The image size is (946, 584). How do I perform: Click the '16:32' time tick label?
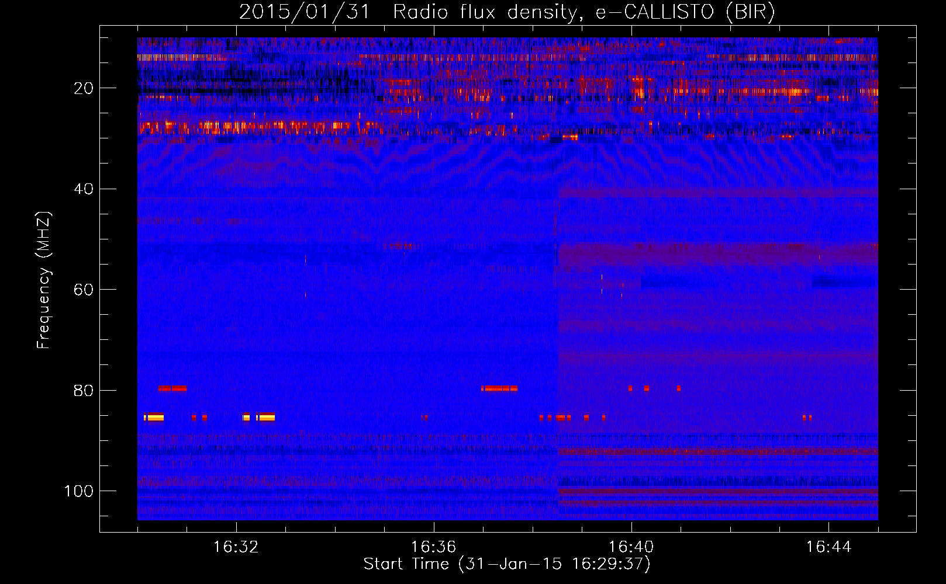(x=236, y=547)
